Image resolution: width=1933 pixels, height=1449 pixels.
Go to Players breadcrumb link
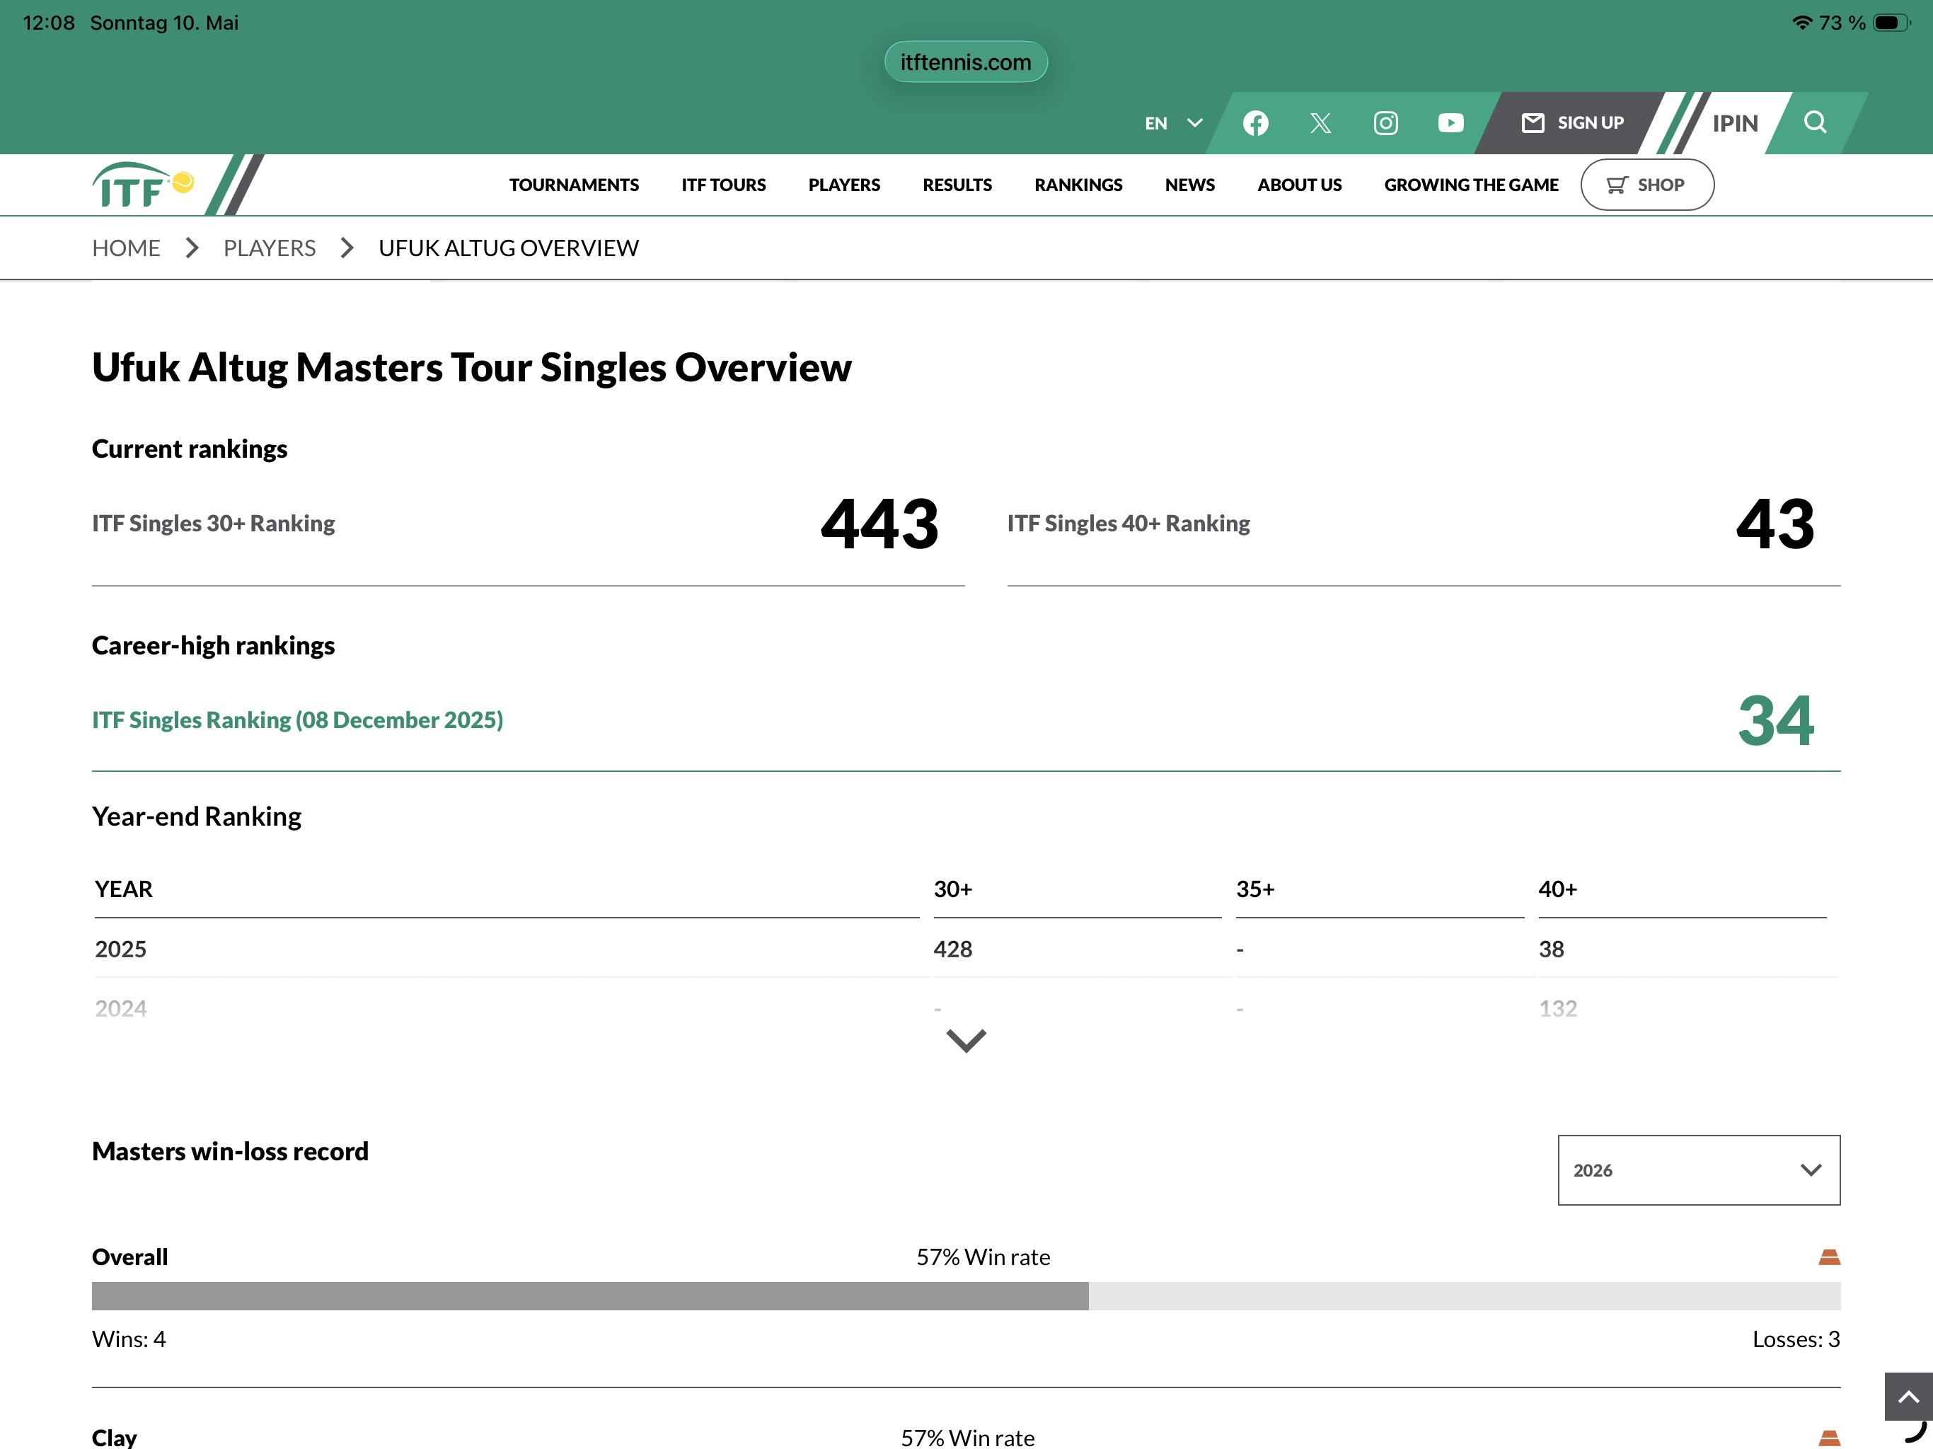[269, 248]
